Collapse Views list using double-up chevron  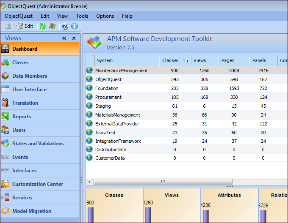tap(74, 38)
